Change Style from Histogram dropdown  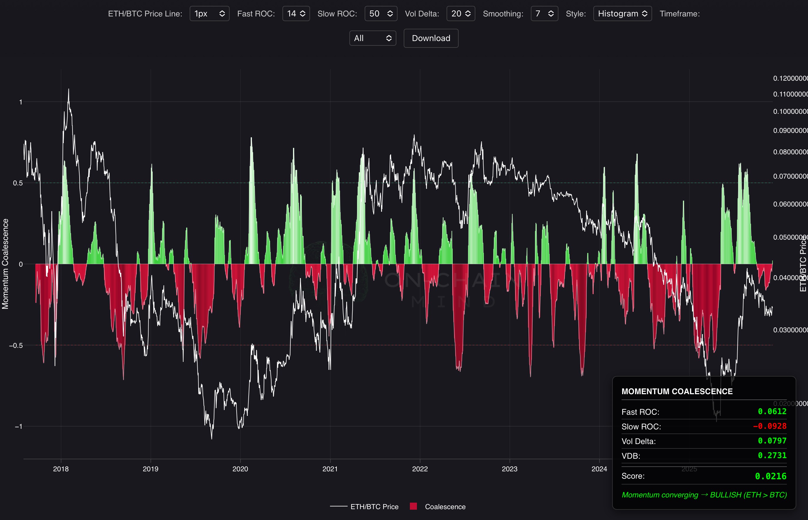622,13
